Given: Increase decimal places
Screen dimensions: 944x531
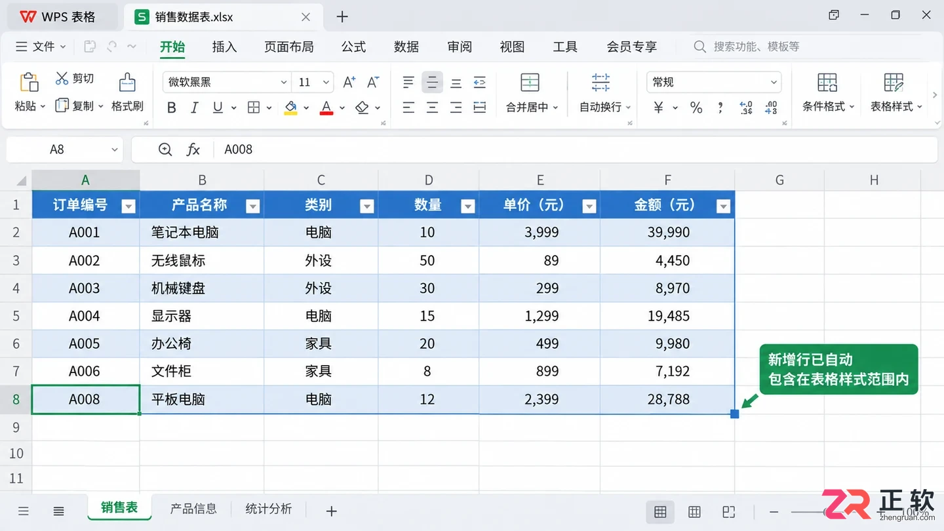Looking at the screenshot, I should pyautogui.click(x=746, y=108).
